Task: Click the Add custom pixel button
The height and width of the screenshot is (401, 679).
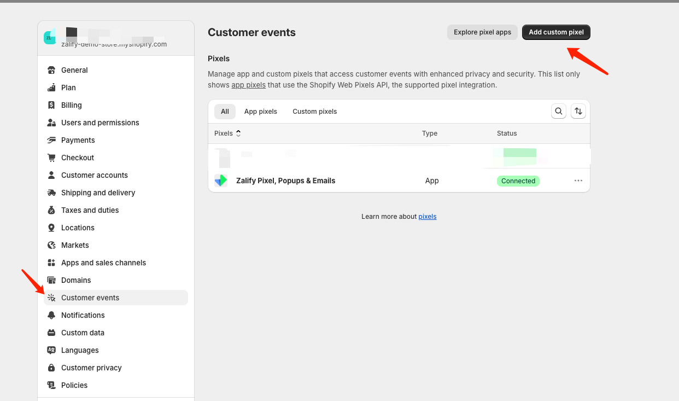Action: (556, 32)
